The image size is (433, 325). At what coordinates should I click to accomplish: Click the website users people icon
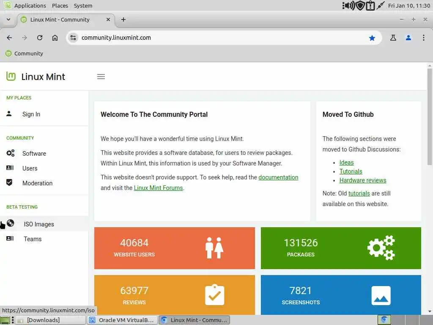click(214, 248)
